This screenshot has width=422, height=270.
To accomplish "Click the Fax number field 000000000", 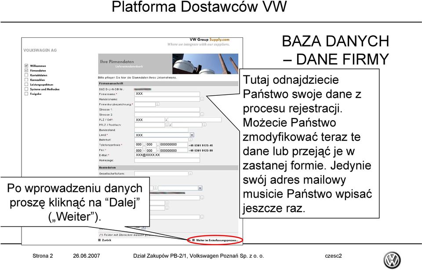I will point(173,150).
